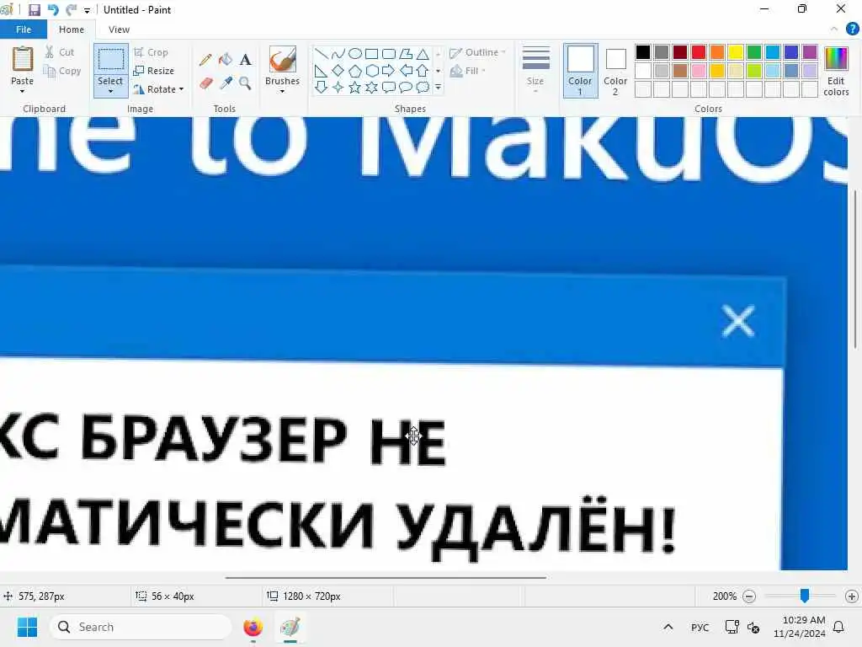
Task: Open Windows Start menu
Action: point(27,627)
